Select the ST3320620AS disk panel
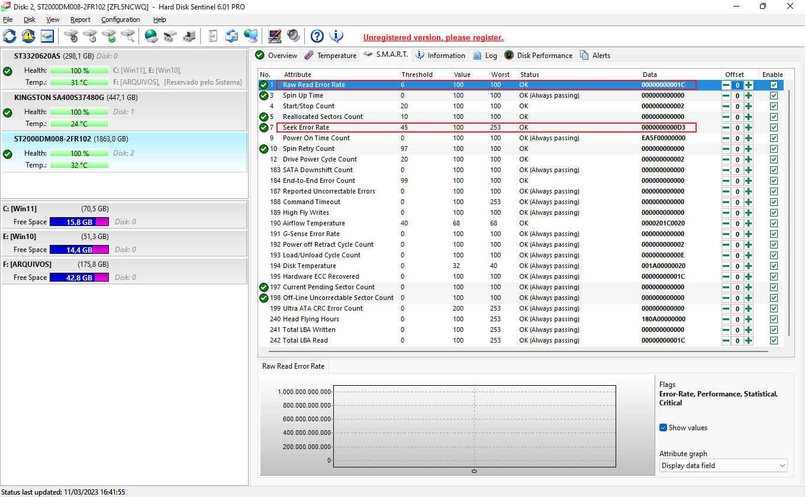The height and width of the screenshot is (497, 805). pos(124,69)
